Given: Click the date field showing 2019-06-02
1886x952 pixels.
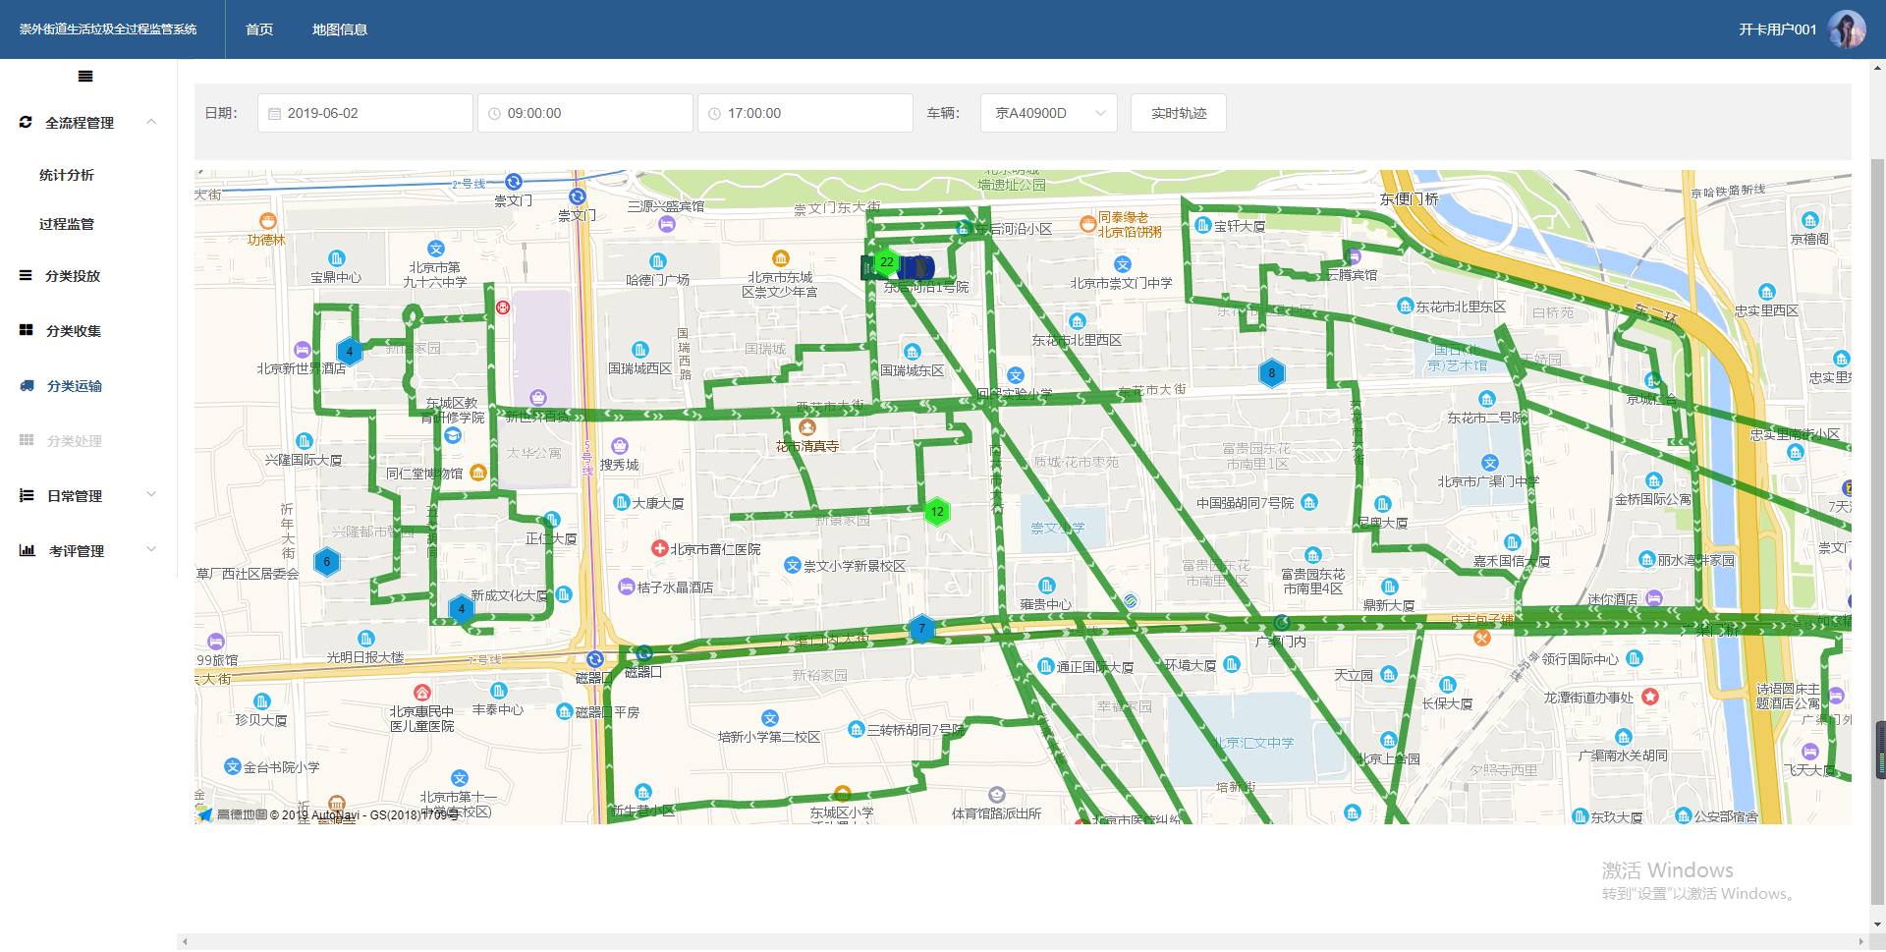Looking at the screenshot, I should (x=365, y=113).
